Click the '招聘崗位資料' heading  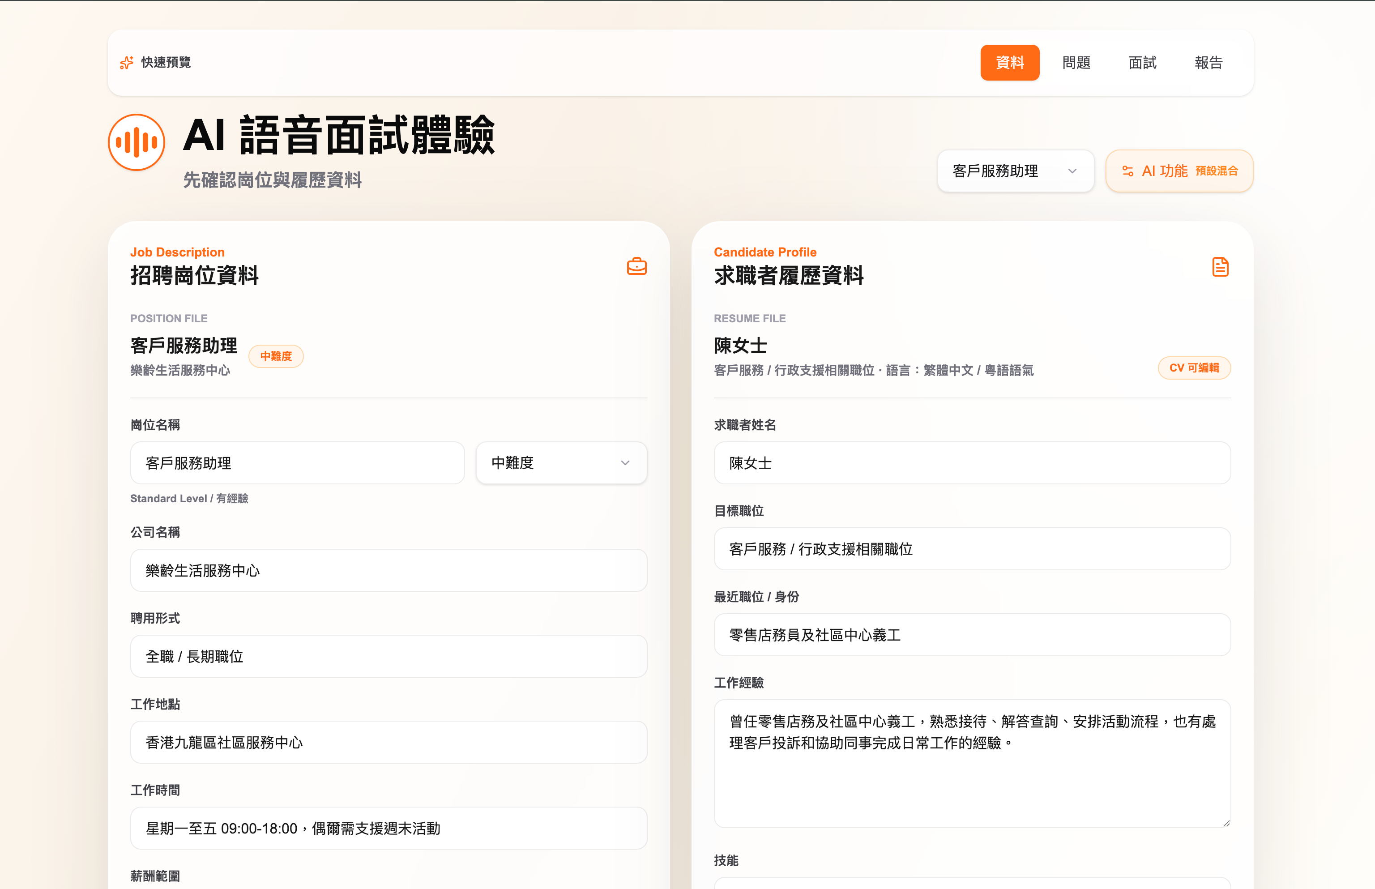pyautogui.click(x=195, y=275)
